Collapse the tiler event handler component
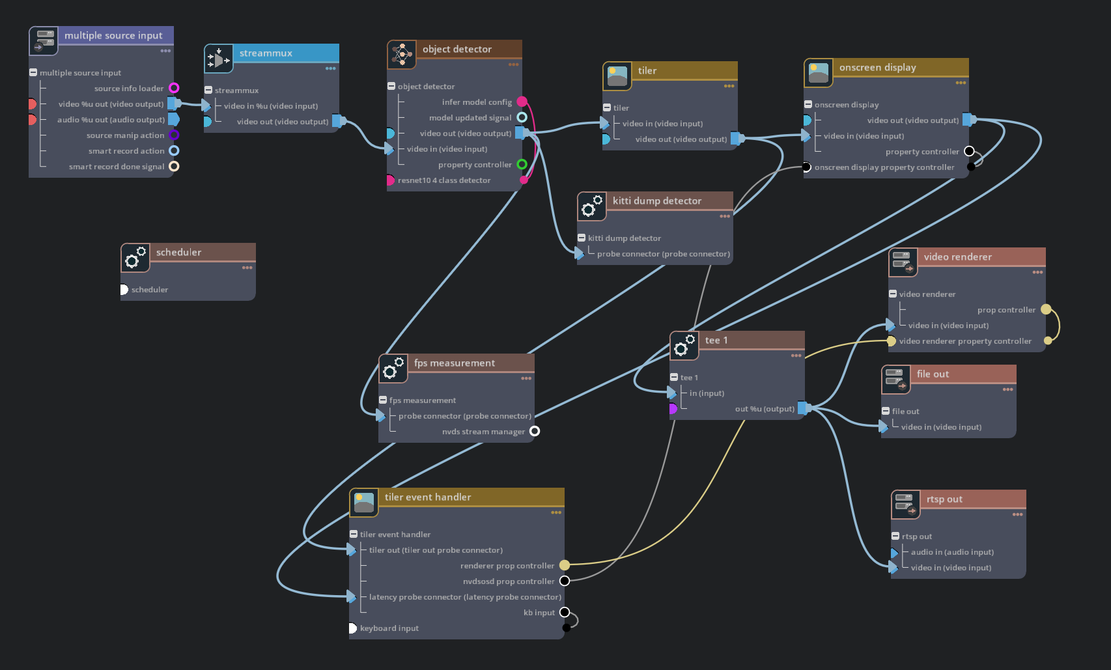The width and height of the screenshot is (1111, 670). pyautogui.click(x=354, y=534)
